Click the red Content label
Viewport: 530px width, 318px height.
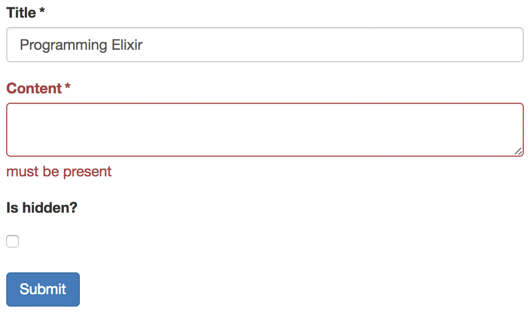click(x=34, y=88)
